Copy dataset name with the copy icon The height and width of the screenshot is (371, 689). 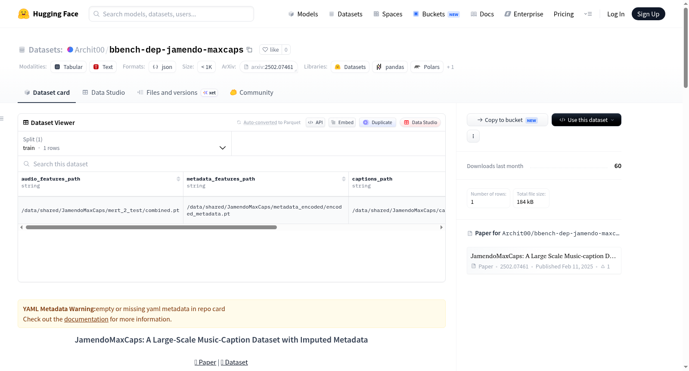pyautogui.click(x=249, y=50)
